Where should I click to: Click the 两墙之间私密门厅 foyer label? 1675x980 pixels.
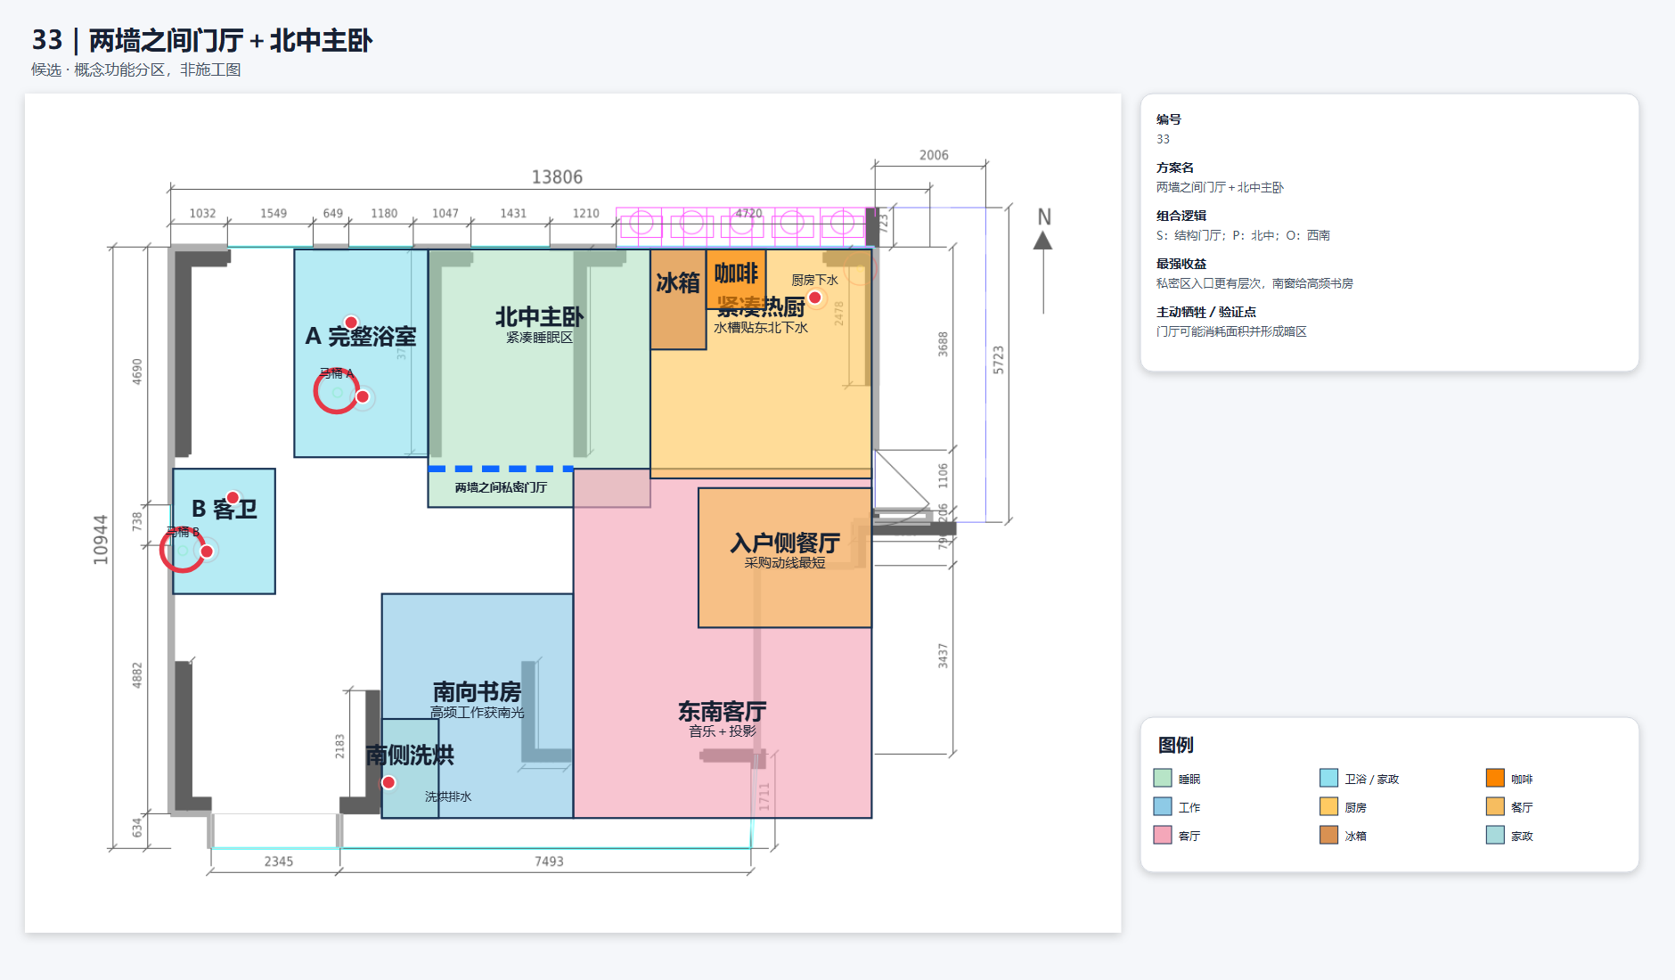click(501, 487)
